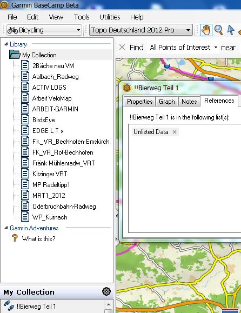Select the Oderbruchbahn-Radweg list
Image resolution: width=241 pixels, height=313 pixels.
(64, 206)
